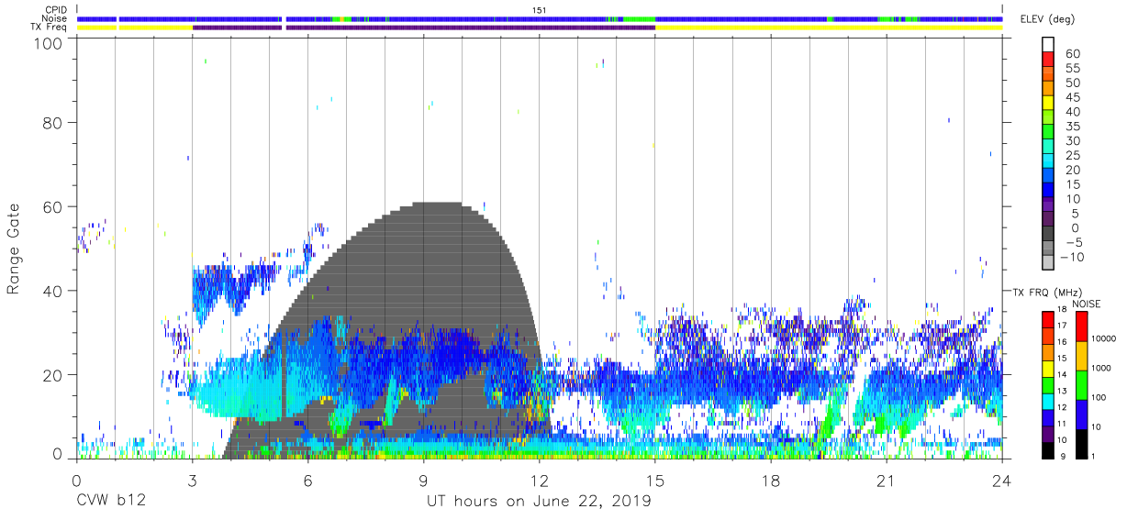Click the 'TX Freq' row label
This screenshot has width=1127, height=520.
tap(50, 28)
